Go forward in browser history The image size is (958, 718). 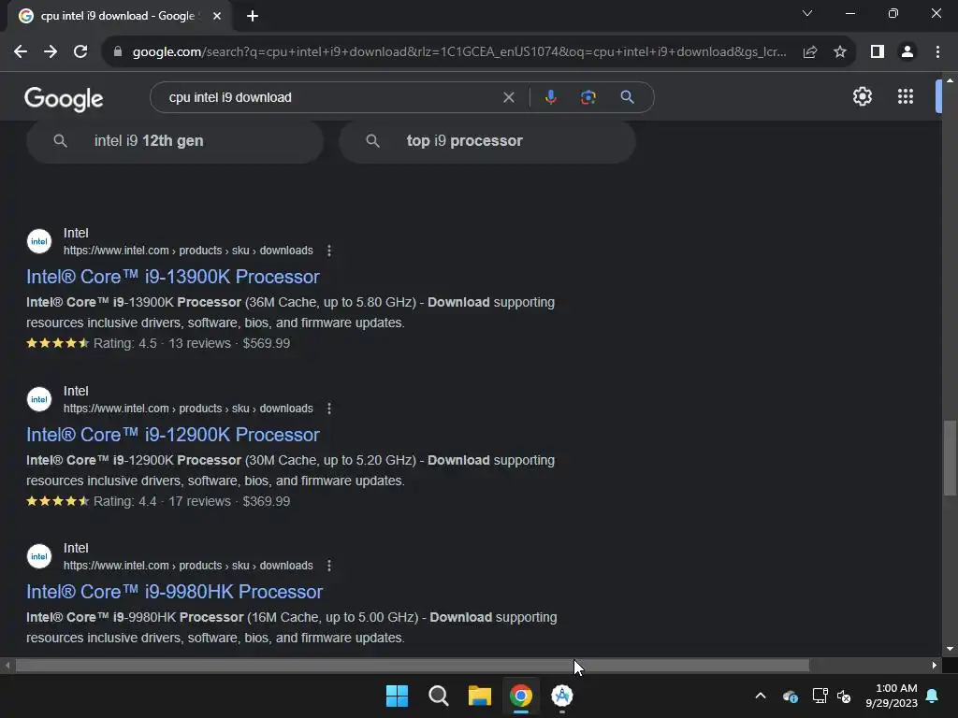coord(51,52)
